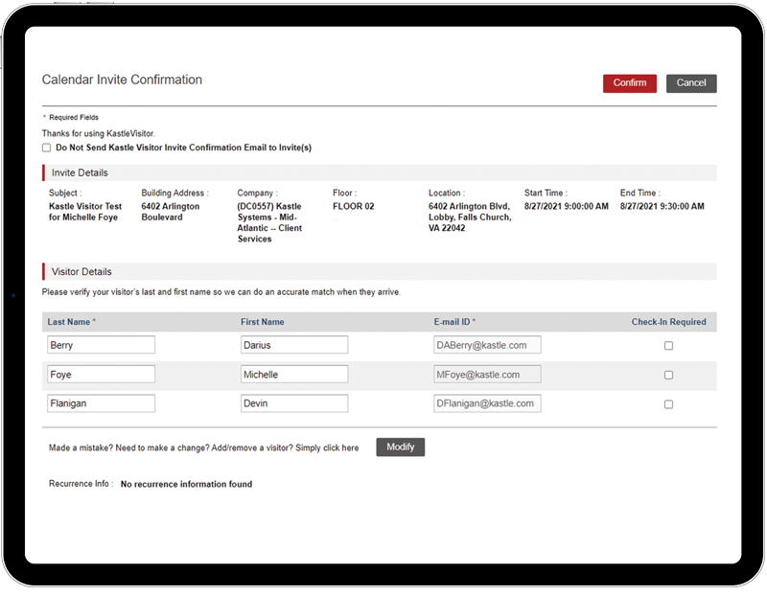Image resolution: width=767 pixels, height=596 pixels.
Task: Select the MFoye@kastle.com email field
Action: [x=487, y=374]
